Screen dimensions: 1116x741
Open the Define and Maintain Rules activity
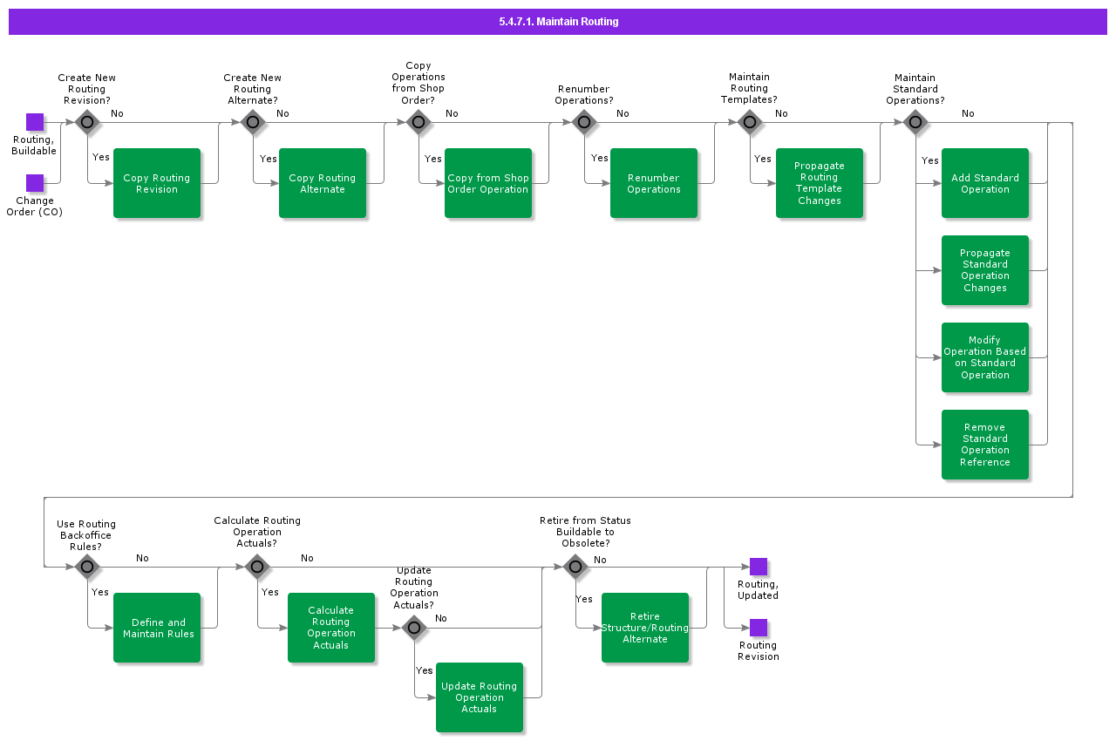point(157,628)
